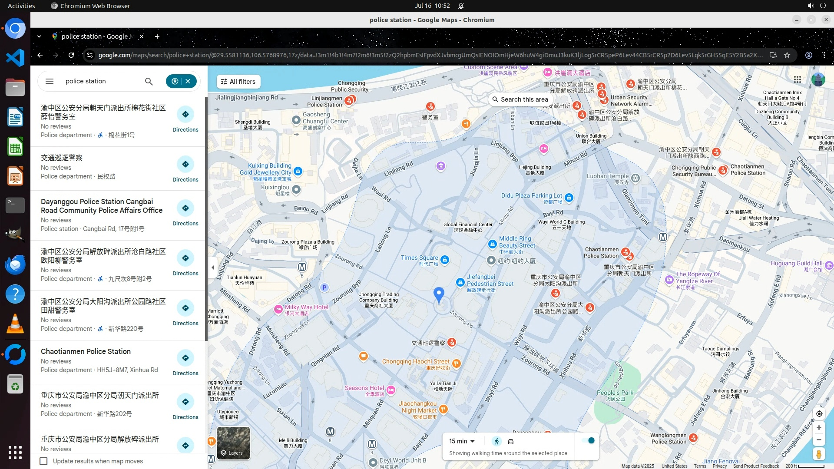Open the hamburger menu beside search box
This screenshot has width=834, height=469.
(50, 81)
